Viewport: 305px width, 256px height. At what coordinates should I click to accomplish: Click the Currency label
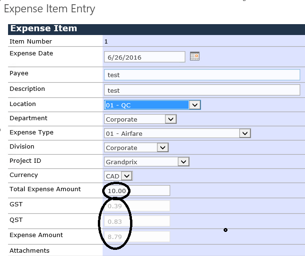click(x=24, y=175)
